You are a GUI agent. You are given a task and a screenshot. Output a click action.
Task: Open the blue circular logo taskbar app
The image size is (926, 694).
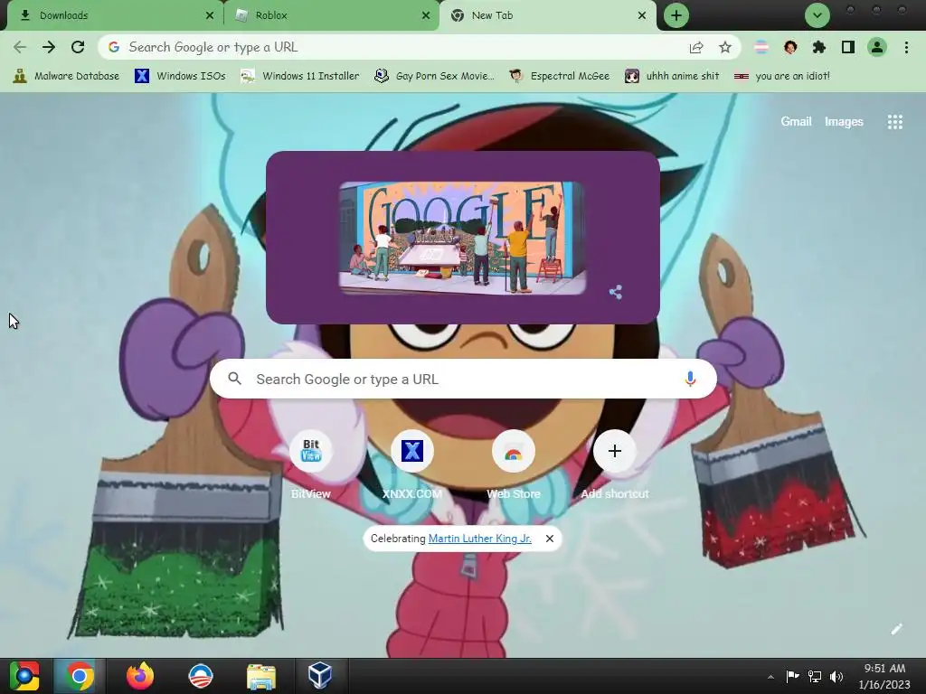[200, 676]
